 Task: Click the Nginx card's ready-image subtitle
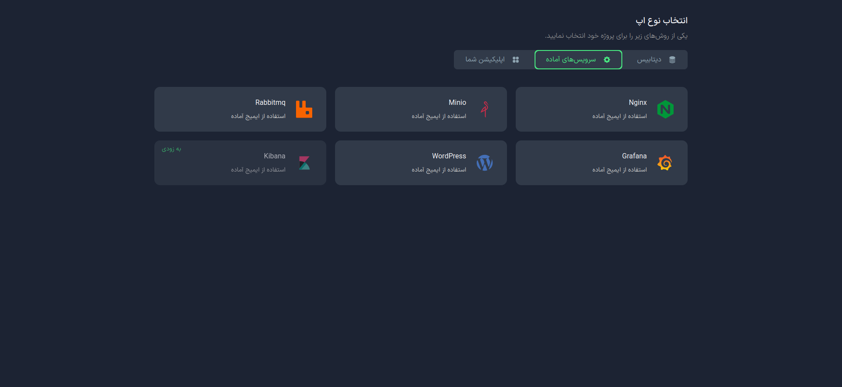tap(620, 116)
